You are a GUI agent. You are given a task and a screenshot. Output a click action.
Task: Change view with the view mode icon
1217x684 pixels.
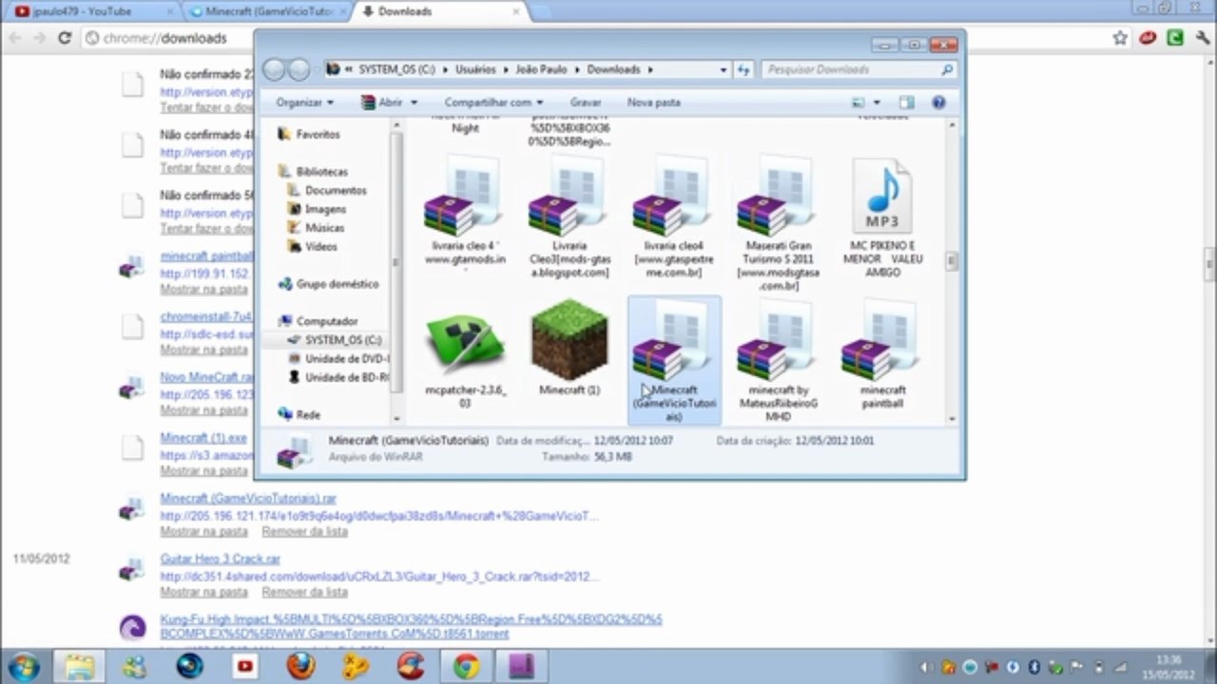pyautogui.click(x=859, y=103)
